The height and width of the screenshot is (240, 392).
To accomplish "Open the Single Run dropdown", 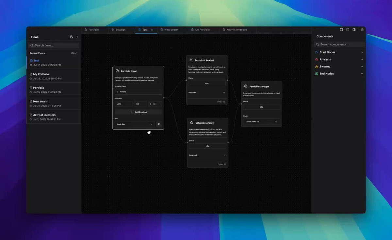I will (x=135, y=124).
